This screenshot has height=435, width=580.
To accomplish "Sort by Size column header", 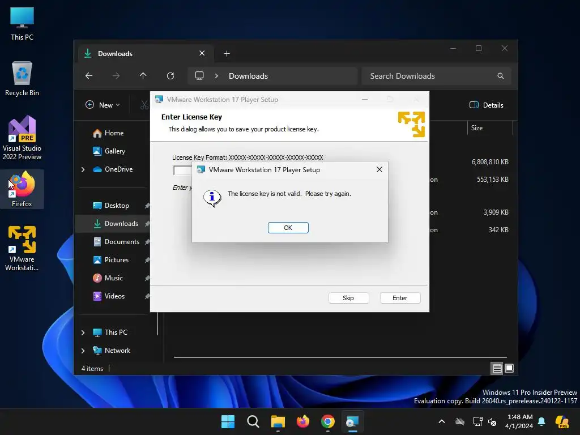I will (x=490, y=128).
